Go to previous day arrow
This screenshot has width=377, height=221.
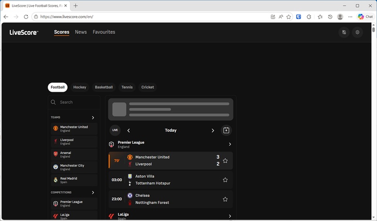(x=129, y=131)
